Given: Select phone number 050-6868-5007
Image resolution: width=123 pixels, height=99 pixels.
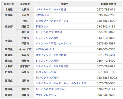Looking at the screenshot, I should pos(107,21).
